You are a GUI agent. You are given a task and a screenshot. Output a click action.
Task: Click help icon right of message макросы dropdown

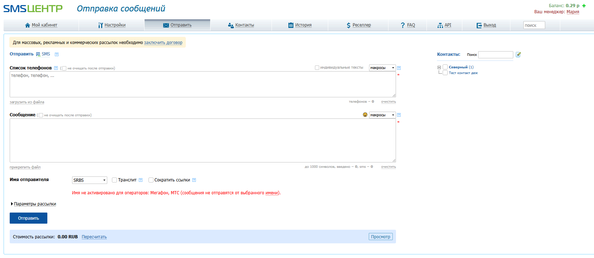pos(399,115)
